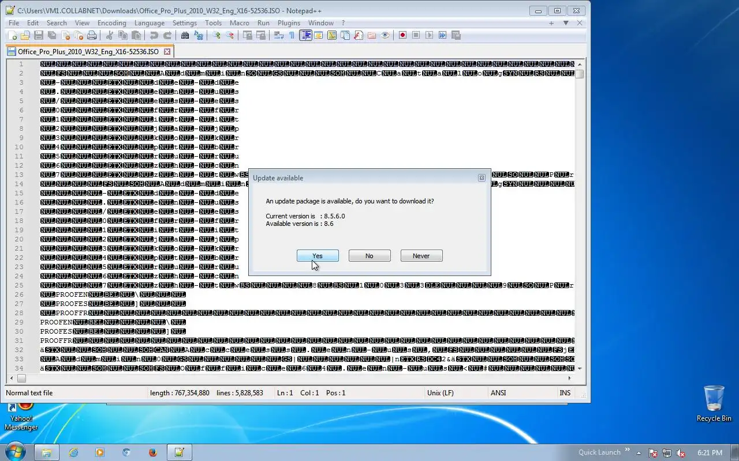Screen dimensions: 739x461
Task: Open the View menu
Action: click(82, 23)
